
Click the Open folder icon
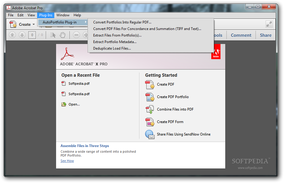64,104
